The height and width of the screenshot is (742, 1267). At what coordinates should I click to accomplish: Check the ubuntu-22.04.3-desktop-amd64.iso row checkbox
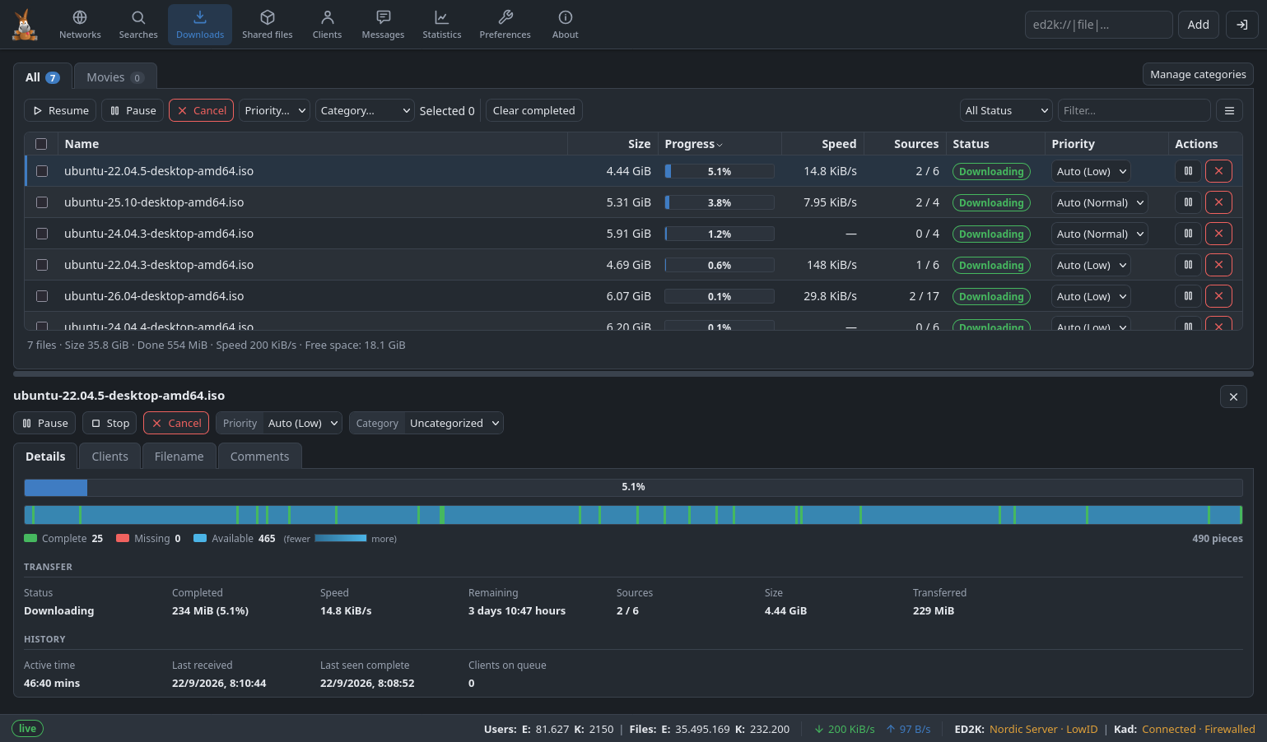point(42,265)
